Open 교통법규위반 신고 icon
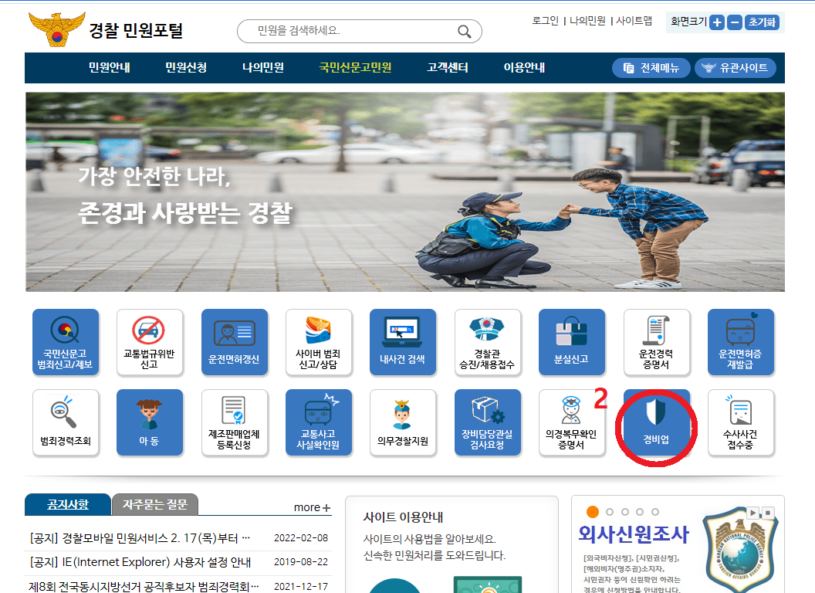Image resolution: width=815 pixels, height=593 pixels. tap(150, 342)
